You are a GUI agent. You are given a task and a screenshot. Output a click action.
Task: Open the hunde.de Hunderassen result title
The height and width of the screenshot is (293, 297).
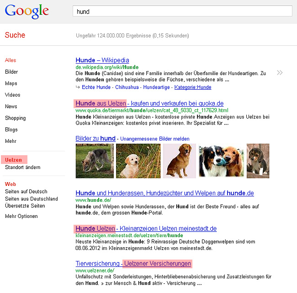(164, 193)
